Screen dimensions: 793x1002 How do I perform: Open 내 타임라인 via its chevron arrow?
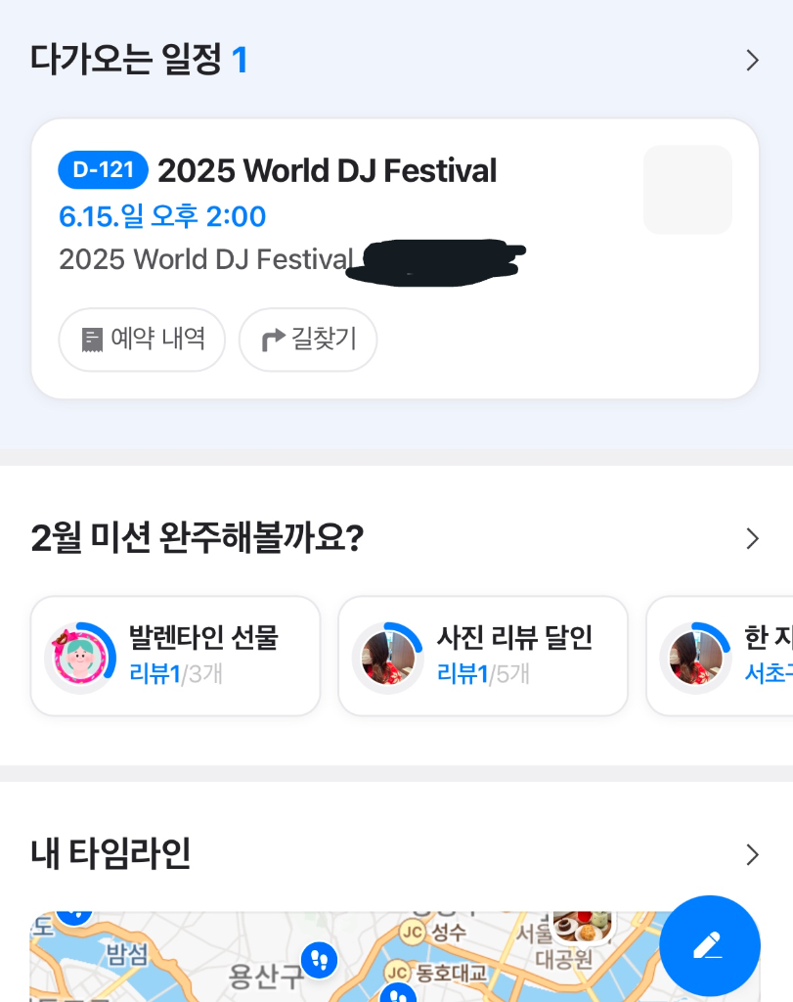click(x=752, y=854)
